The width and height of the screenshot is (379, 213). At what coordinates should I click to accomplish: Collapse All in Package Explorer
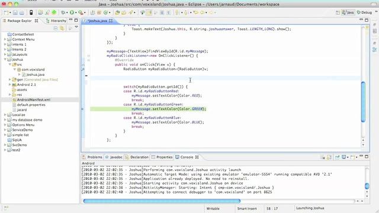pyautogui.click(x=56, y=28)
